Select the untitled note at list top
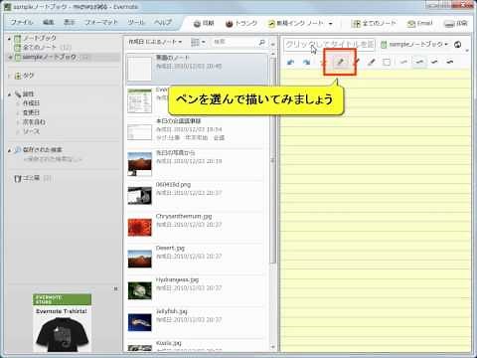The height and width of the screenshot is (358, 477). coord(197,69)
